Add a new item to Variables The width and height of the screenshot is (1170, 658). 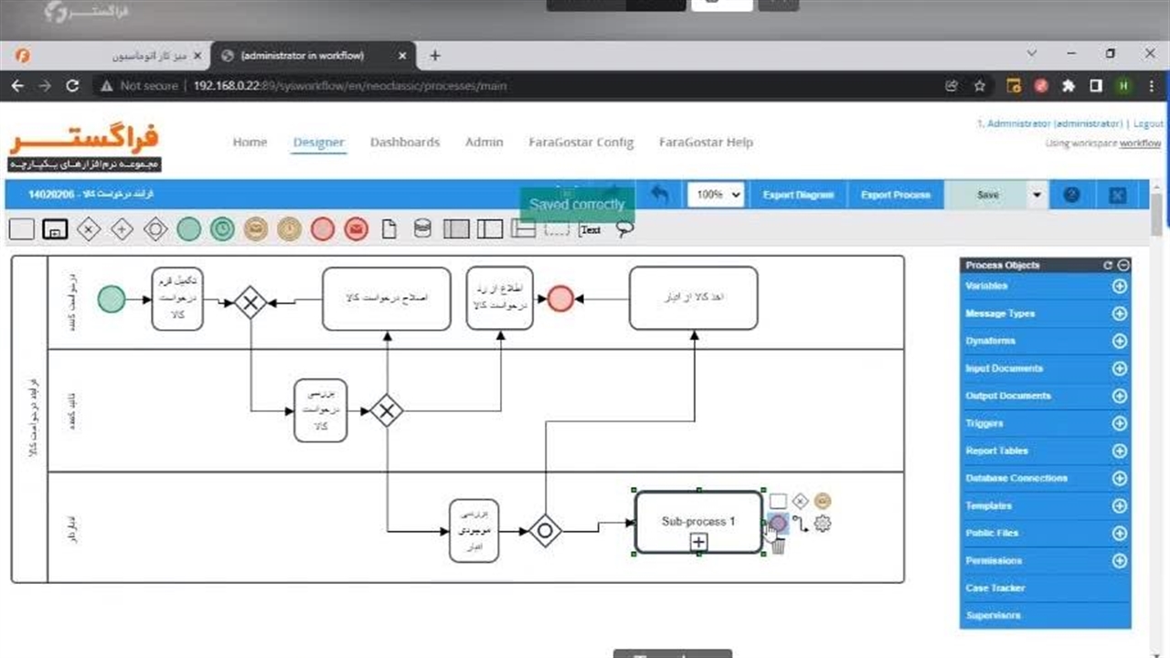click(x=1119, y=286)
